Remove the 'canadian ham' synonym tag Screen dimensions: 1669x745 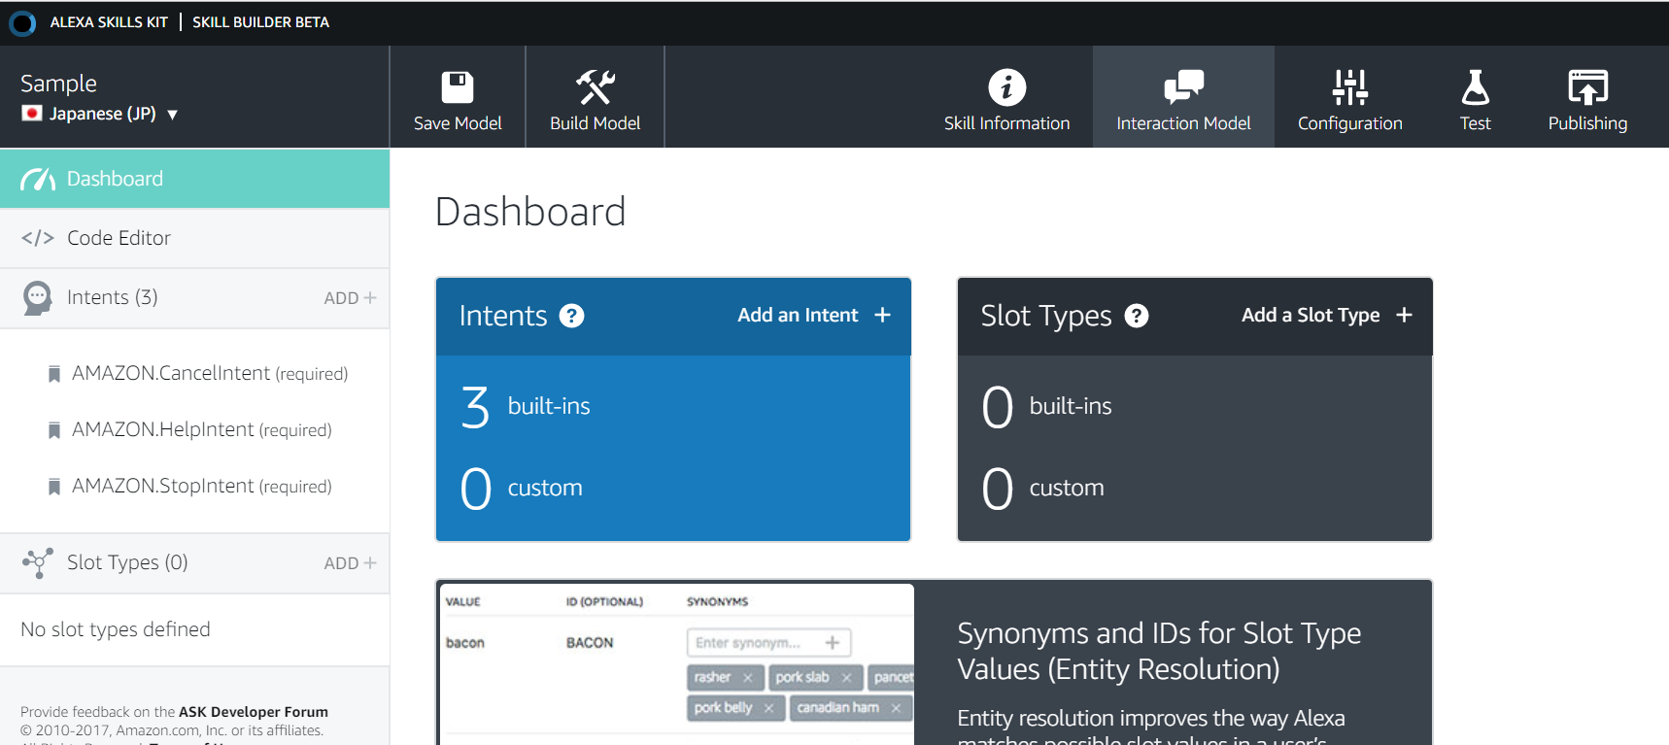[x=896, y=708]
